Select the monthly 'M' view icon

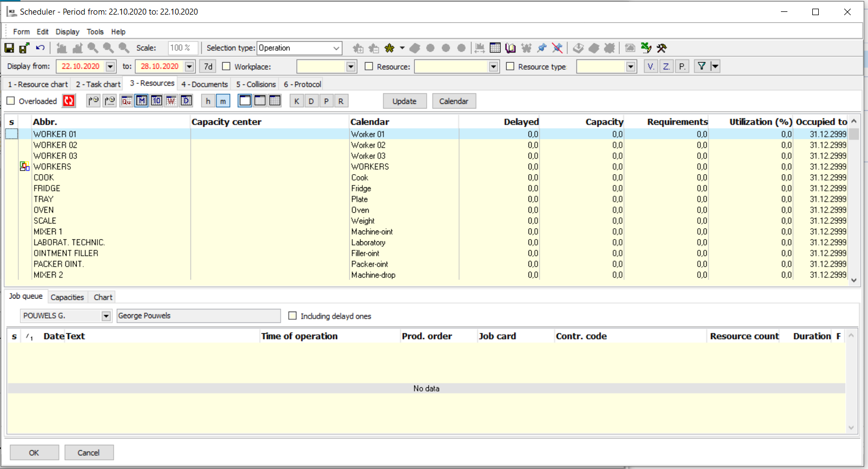(x=142, y=101)
